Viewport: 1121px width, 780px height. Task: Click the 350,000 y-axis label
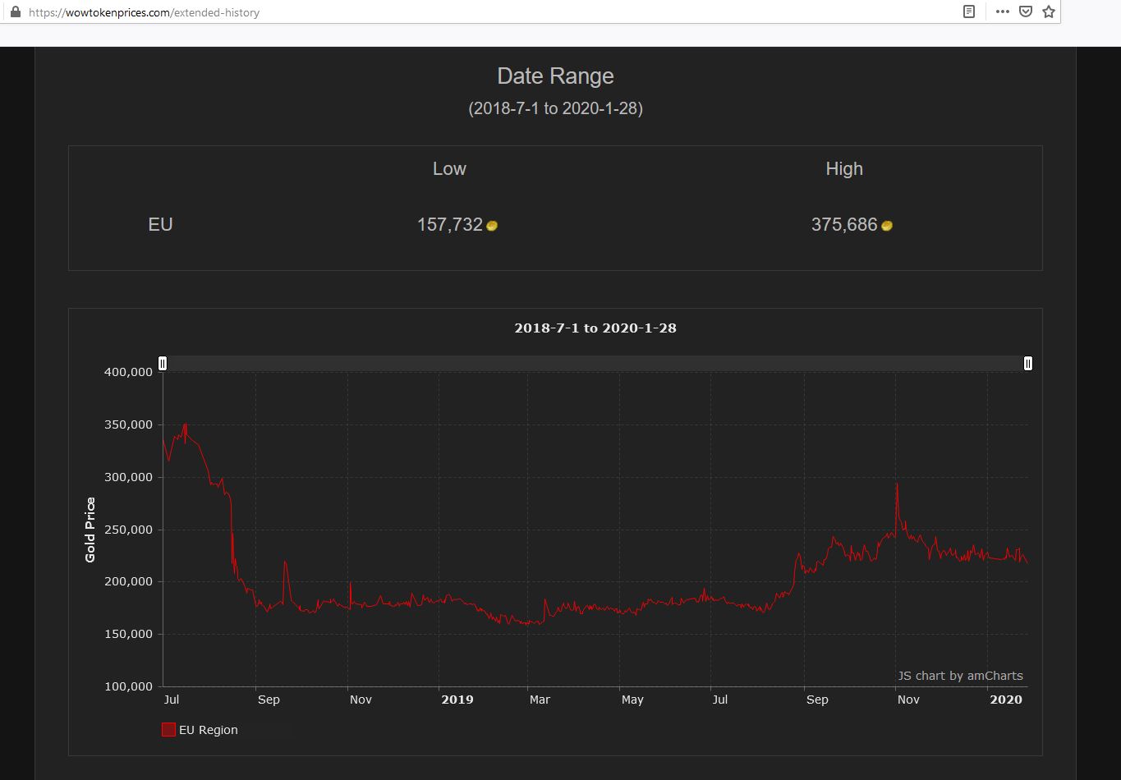coord(129,424)
